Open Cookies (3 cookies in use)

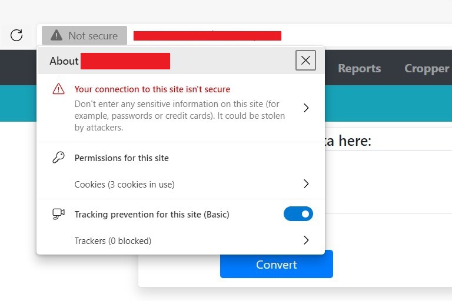point(124,184)
